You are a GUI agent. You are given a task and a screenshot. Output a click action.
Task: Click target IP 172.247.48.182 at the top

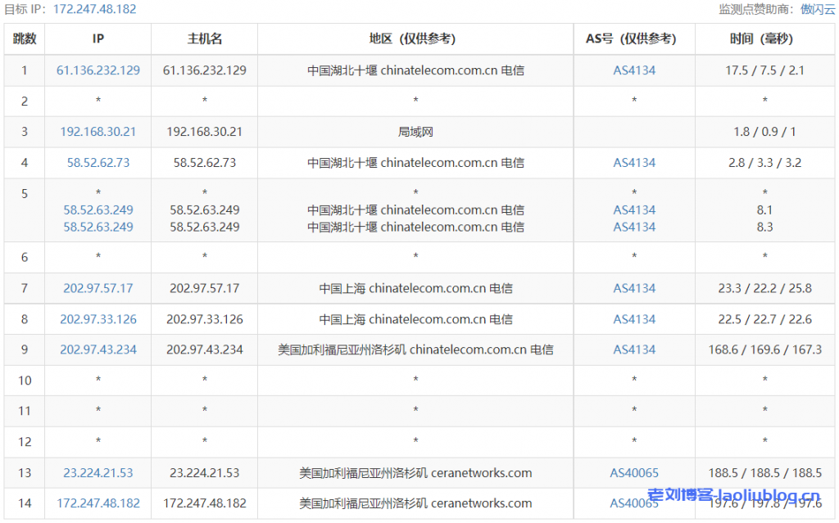coord(94,9)
